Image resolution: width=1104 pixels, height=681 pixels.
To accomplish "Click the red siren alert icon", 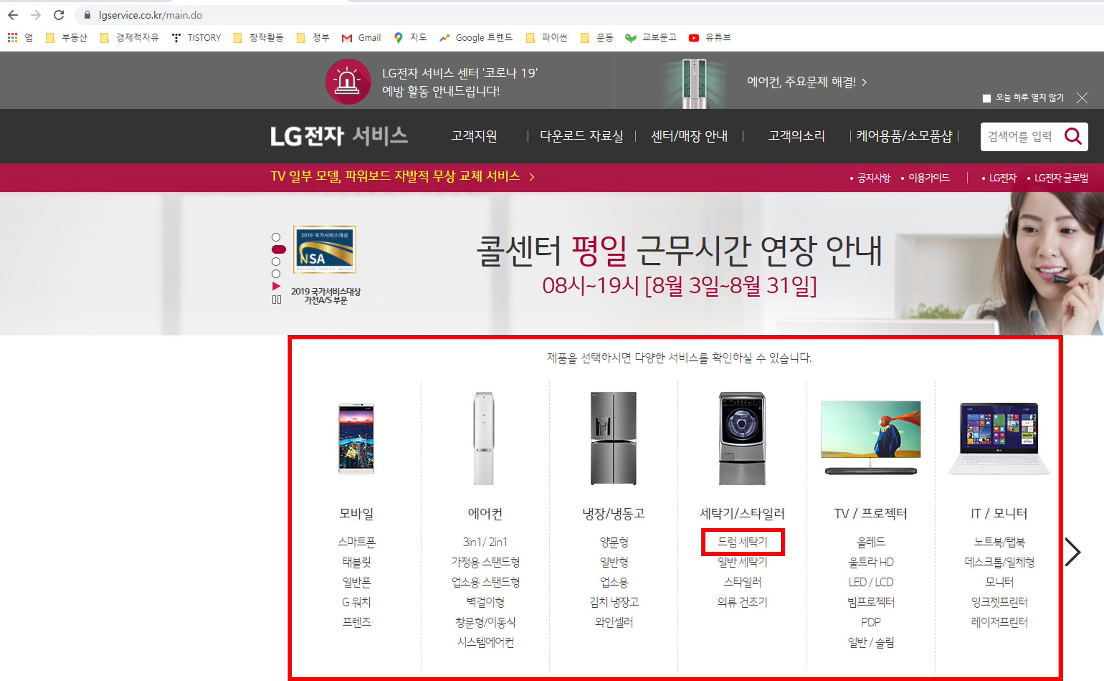I will [x=348, y=82].
